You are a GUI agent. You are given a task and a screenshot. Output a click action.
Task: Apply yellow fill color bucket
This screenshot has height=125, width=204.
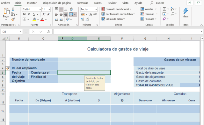34,19
